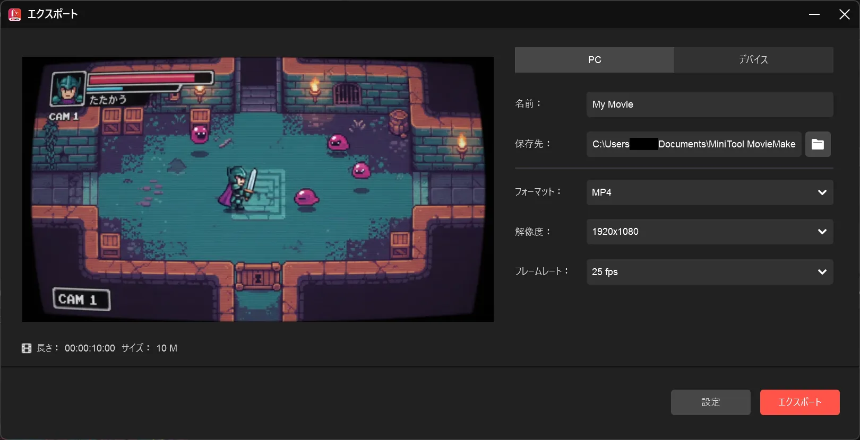
Task: Open the 解像度 dropdown showing 1920x1080
Action: coord(710,232)
